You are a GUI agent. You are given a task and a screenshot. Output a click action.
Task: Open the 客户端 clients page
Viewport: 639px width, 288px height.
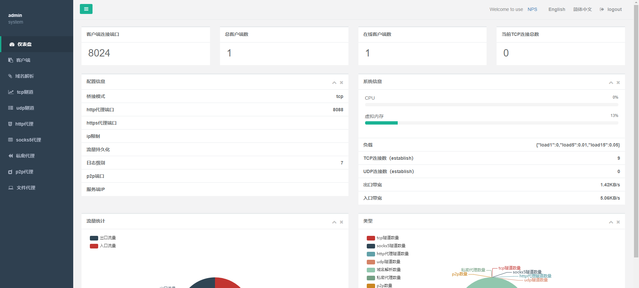tap(37, 60)
